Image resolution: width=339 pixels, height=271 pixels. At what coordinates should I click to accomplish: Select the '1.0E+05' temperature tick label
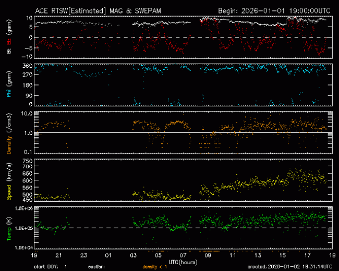24,228
